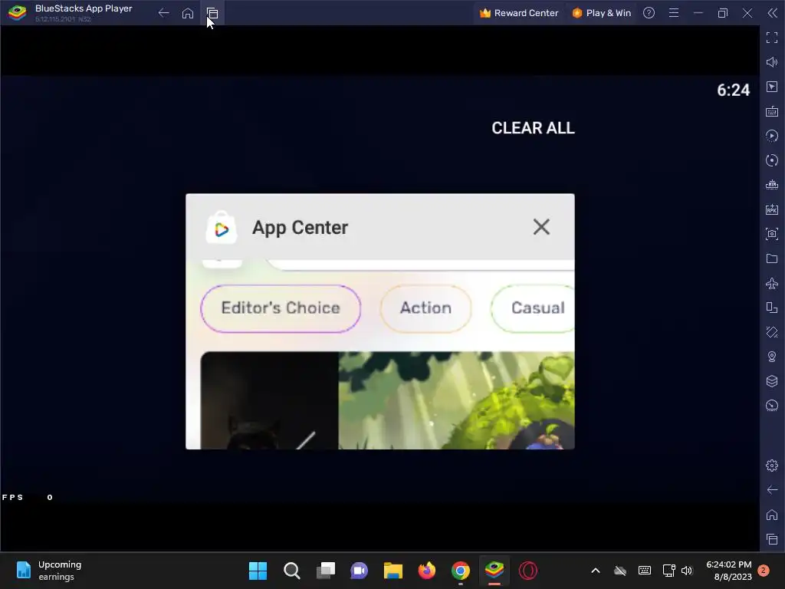Click the volume icon in side toolbar

coord(772,62)
